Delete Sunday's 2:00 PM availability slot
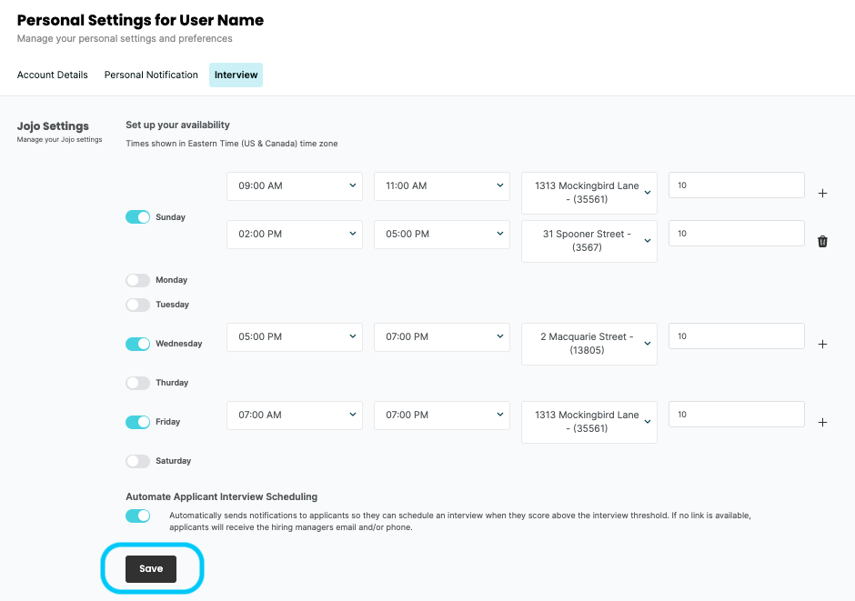This screenshot has height=601, width=855. (x=822, y=242)
